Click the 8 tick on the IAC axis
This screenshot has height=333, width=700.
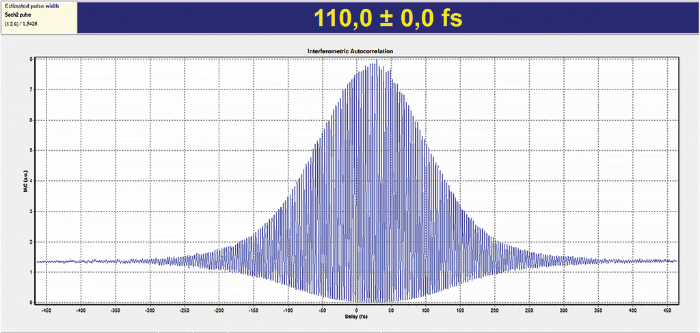(x=30, y=59)
